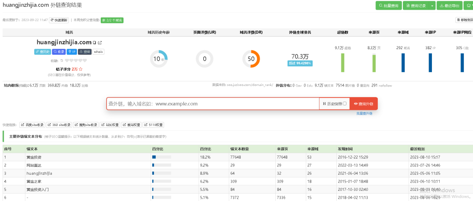This screenshot has width=473, height=201.
Task: Select the fifth heart in 收藏 rating
Action: tap(85, 61)
